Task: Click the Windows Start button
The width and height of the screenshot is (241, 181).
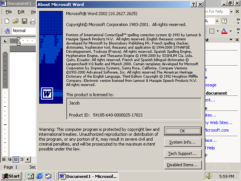Action: [11, 176]
